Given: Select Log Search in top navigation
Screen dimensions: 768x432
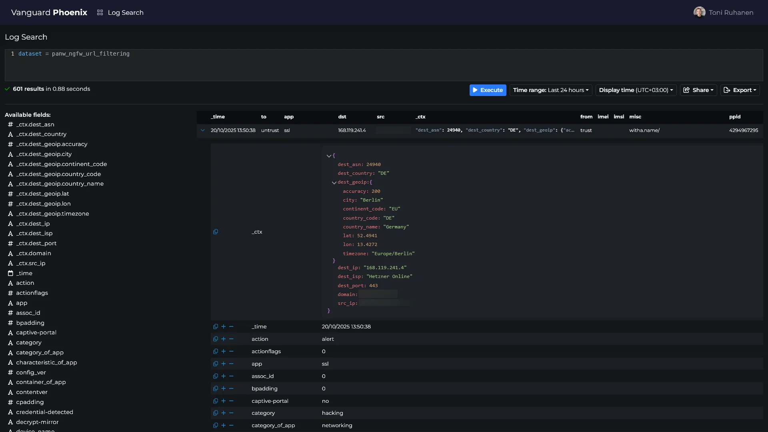Looking at the screenshot, I should pos(126,12).
